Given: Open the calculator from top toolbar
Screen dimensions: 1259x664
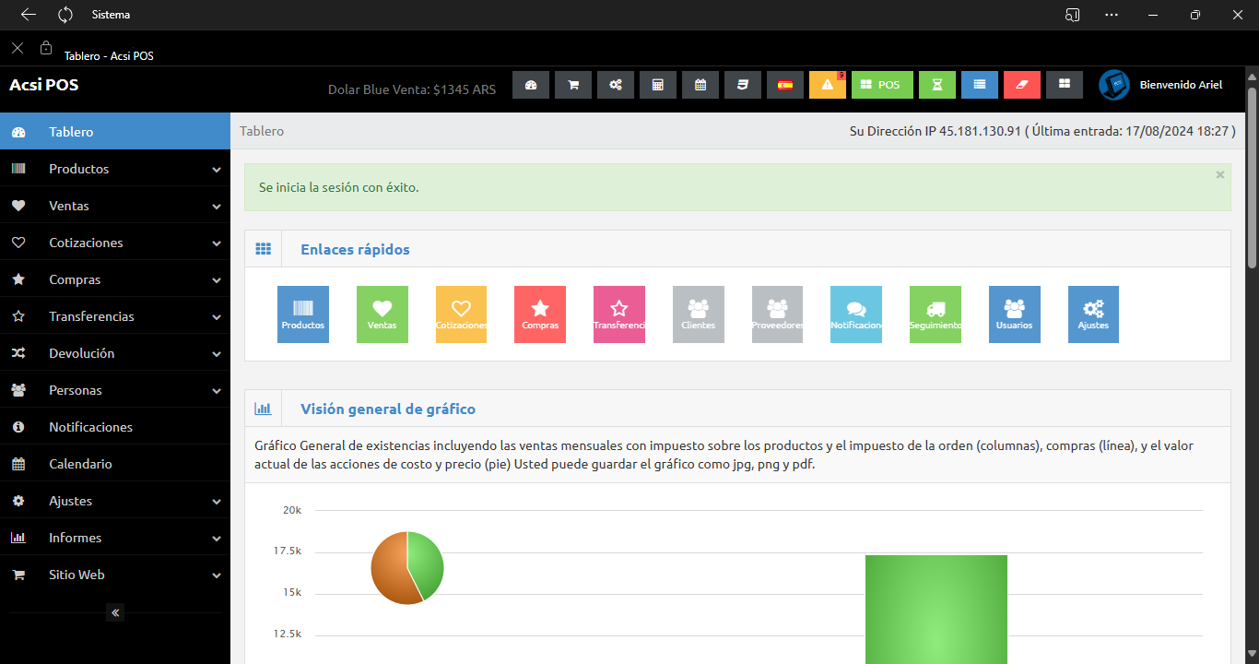Looking at the screenshot, I should pos(658,85).
